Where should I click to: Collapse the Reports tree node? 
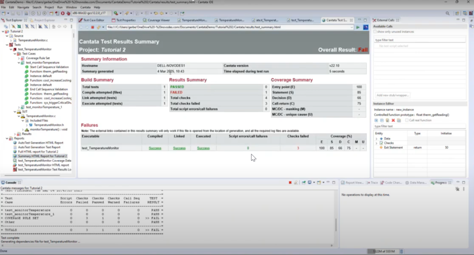point(7,138)
